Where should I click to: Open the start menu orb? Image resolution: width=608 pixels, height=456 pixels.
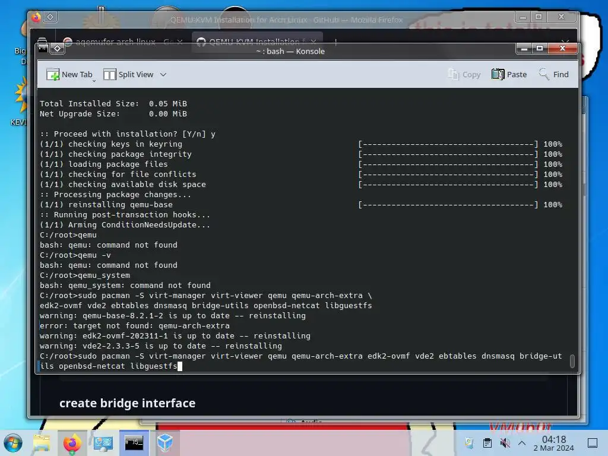coord(13,443)
